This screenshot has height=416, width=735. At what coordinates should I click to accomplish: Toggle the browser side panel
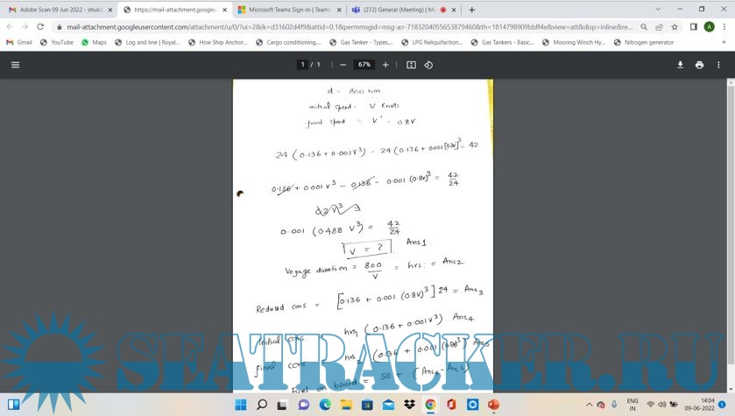pyautogui.click(x=693, y=27)
